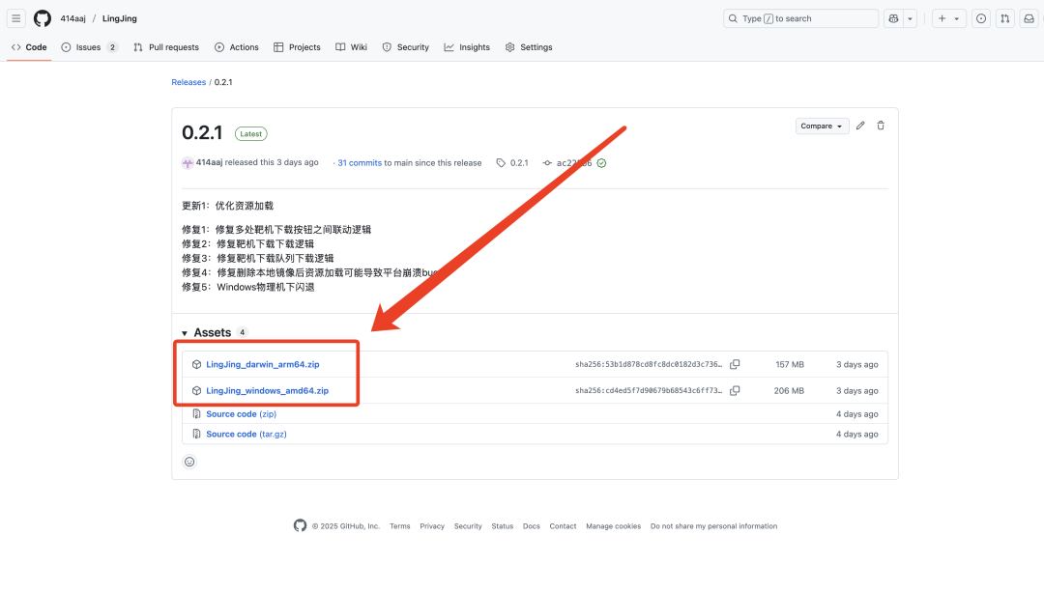Download LingJing_windows_amd64.zip
Viewport: 1044px width, 592px height.
267,391
